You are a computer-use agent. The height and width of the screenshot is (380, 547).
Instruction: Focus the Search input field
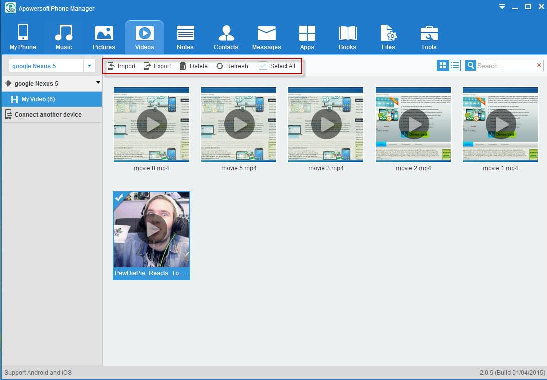click(506, 66)
